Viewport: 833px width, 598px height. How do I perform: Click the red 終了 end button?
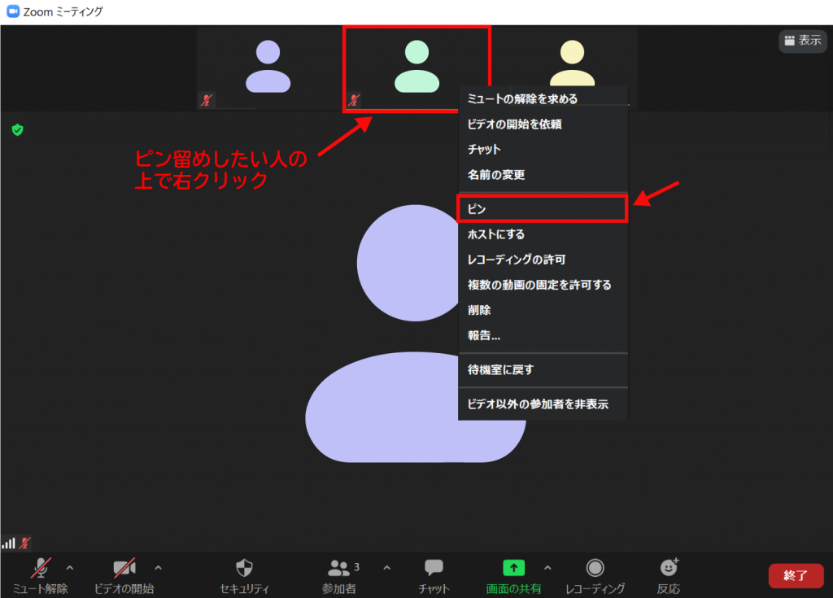(795, 575)
